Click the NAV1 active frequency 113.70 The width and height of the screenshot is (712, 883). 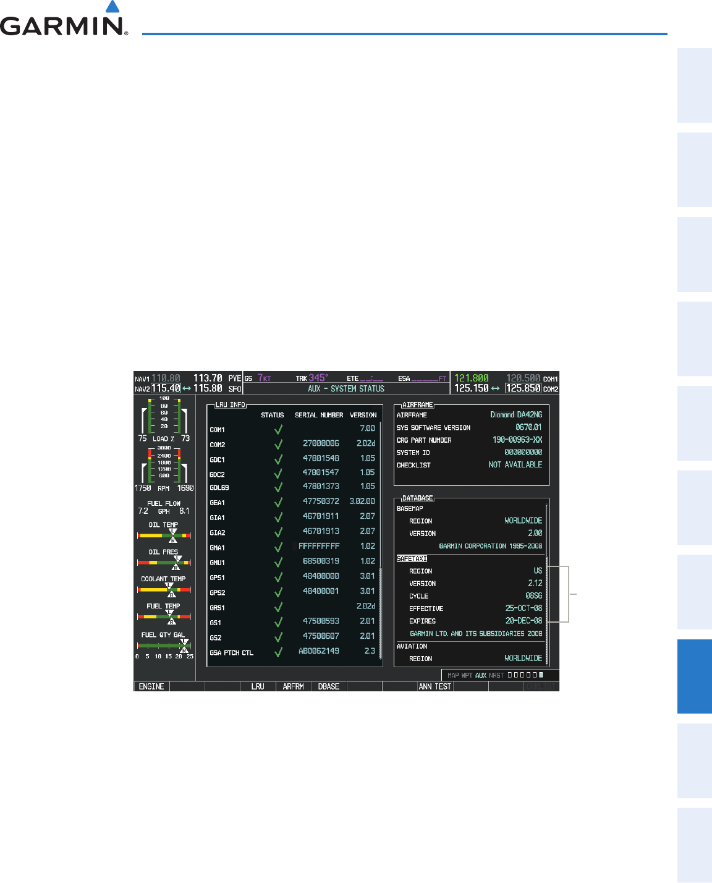coord(208,378)
